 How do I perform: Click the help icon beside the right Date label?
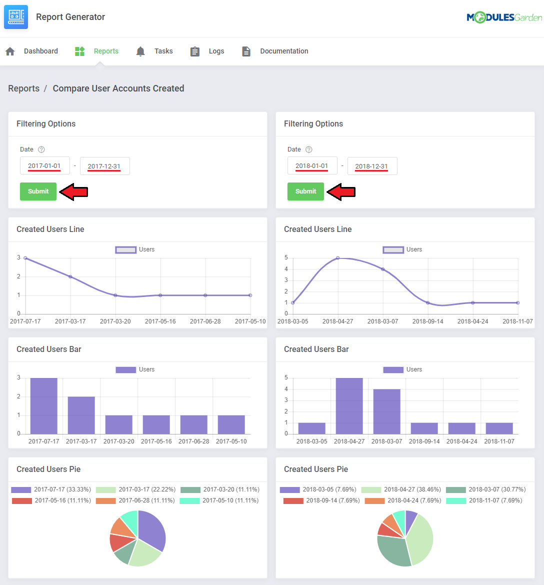click(309, 149)
